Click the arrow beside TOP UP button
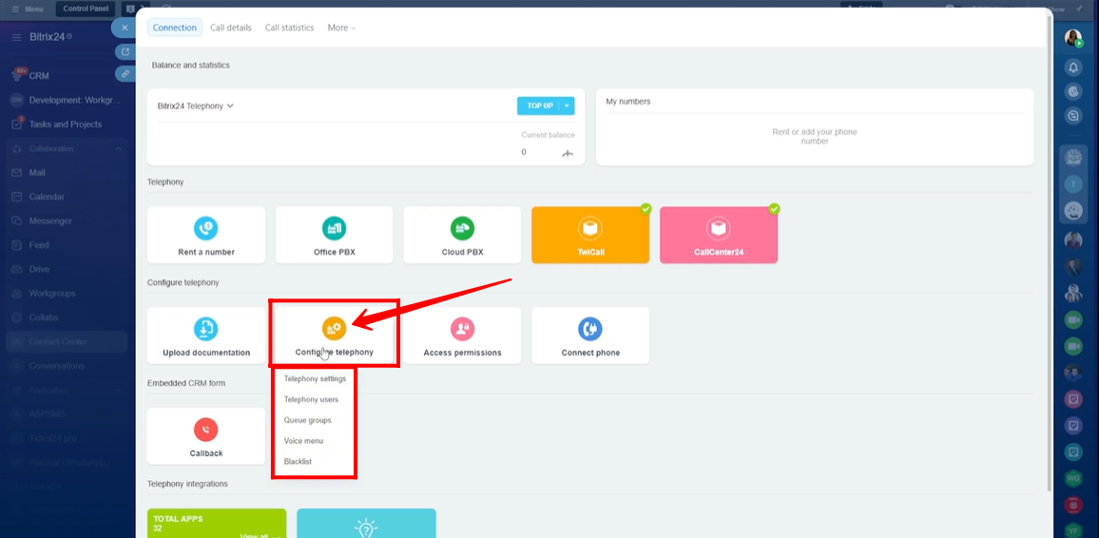This screenshot has width=1099, height=538. tap(567, 106)
